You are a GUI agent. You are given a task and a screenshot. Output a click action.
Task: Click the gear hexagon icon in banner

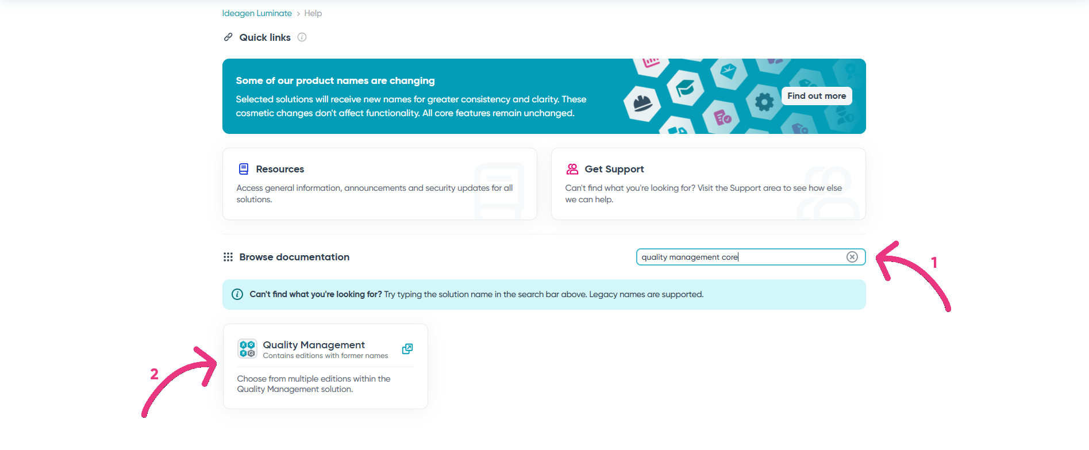click(764, 102)
